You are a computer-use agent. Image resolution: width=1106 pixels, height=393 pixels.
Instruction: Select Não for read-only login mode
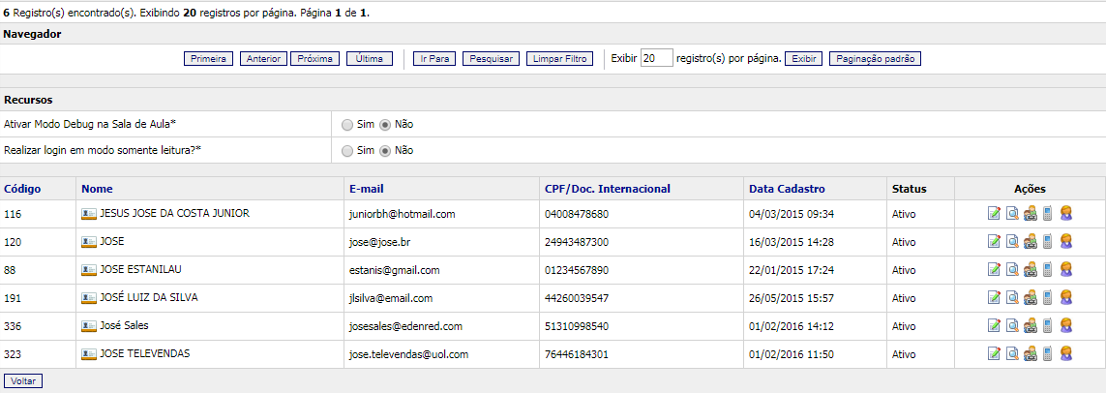coord(384,151)
